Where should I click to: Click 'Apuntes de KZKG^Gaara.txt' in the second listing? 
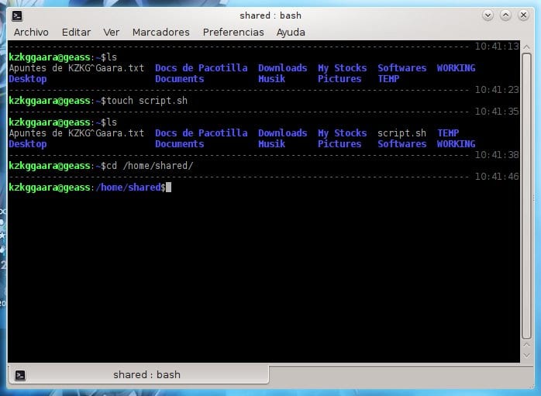pos(77,133)
